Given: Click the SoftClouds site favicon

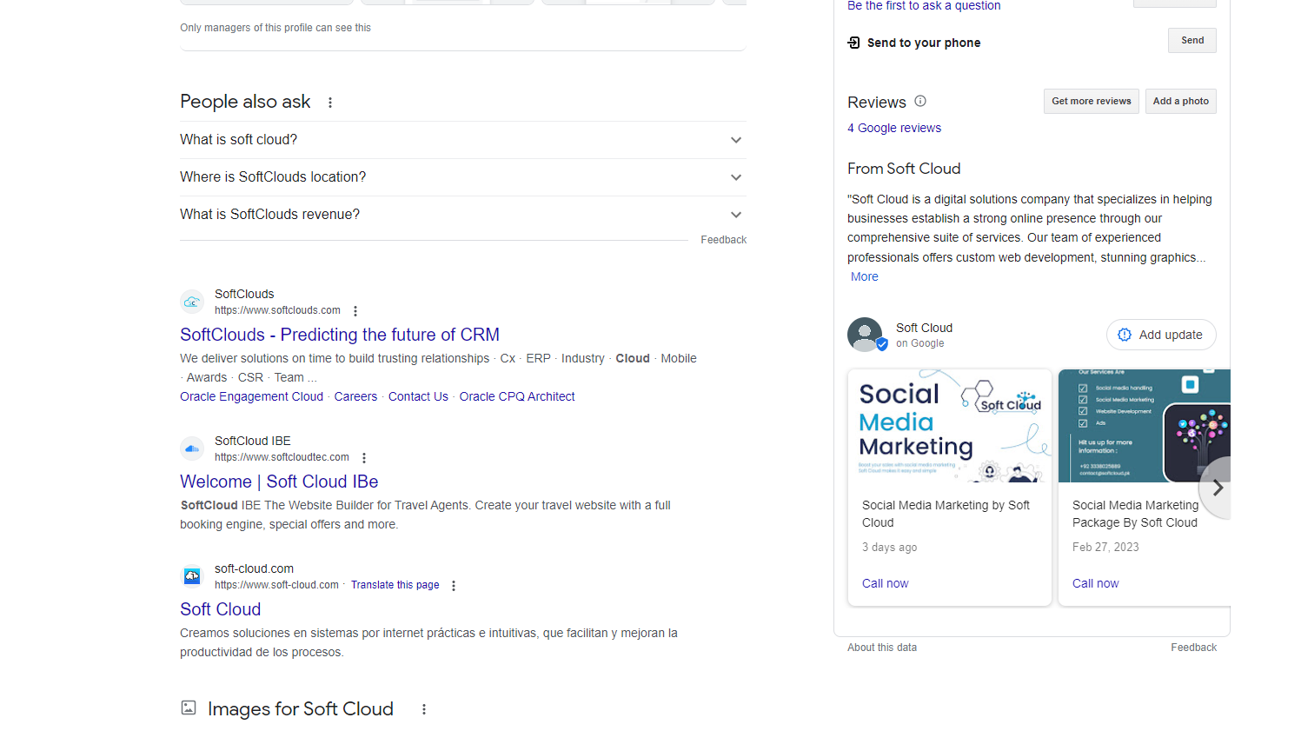Looking at the screenshot, I should pos(192,302).
